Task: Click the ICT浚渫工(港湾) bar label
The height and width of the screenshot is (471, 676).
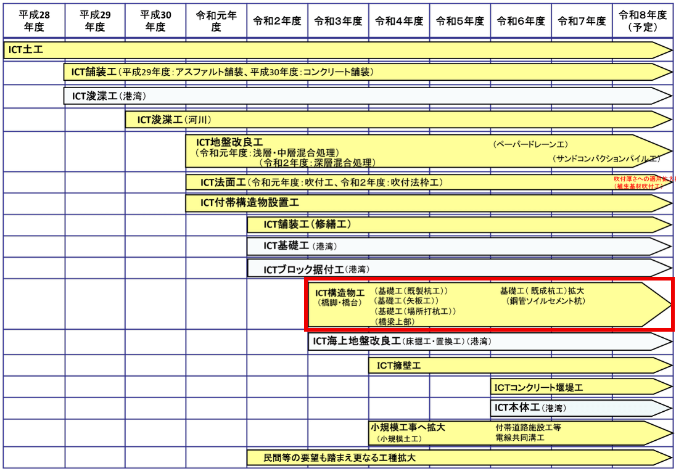Action: click(x=109, y=96)
